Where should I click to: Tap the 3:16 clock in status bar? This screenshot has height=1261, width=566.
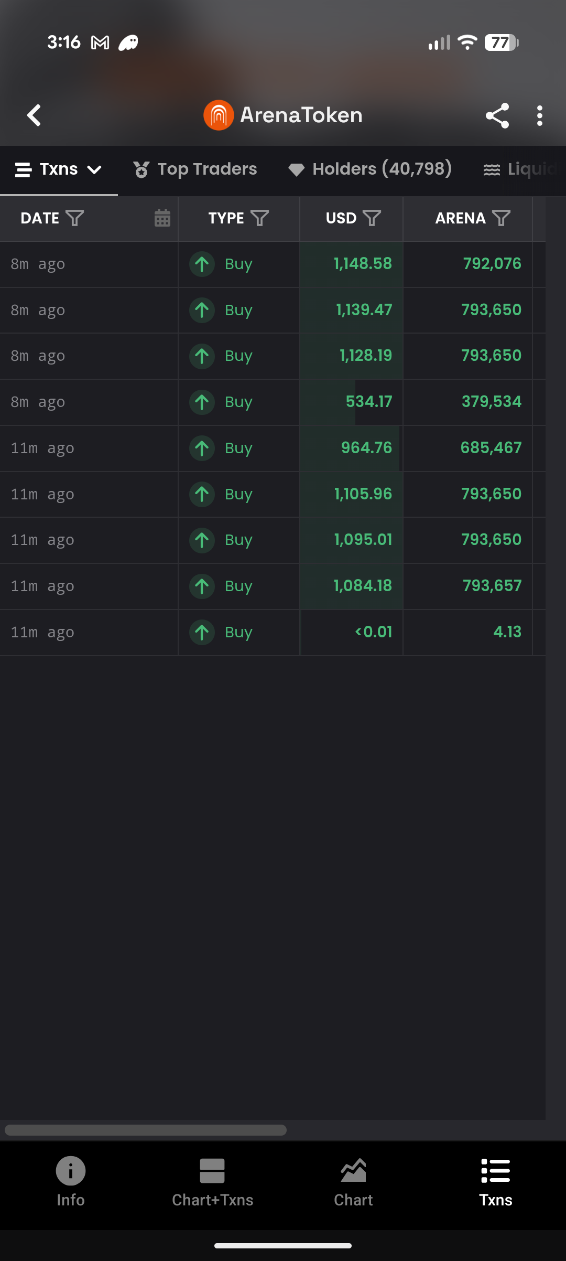pyautogui.click(x=64, y=42)
